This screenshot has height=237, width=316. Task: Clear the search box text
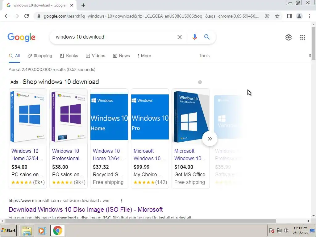(179, 37)
